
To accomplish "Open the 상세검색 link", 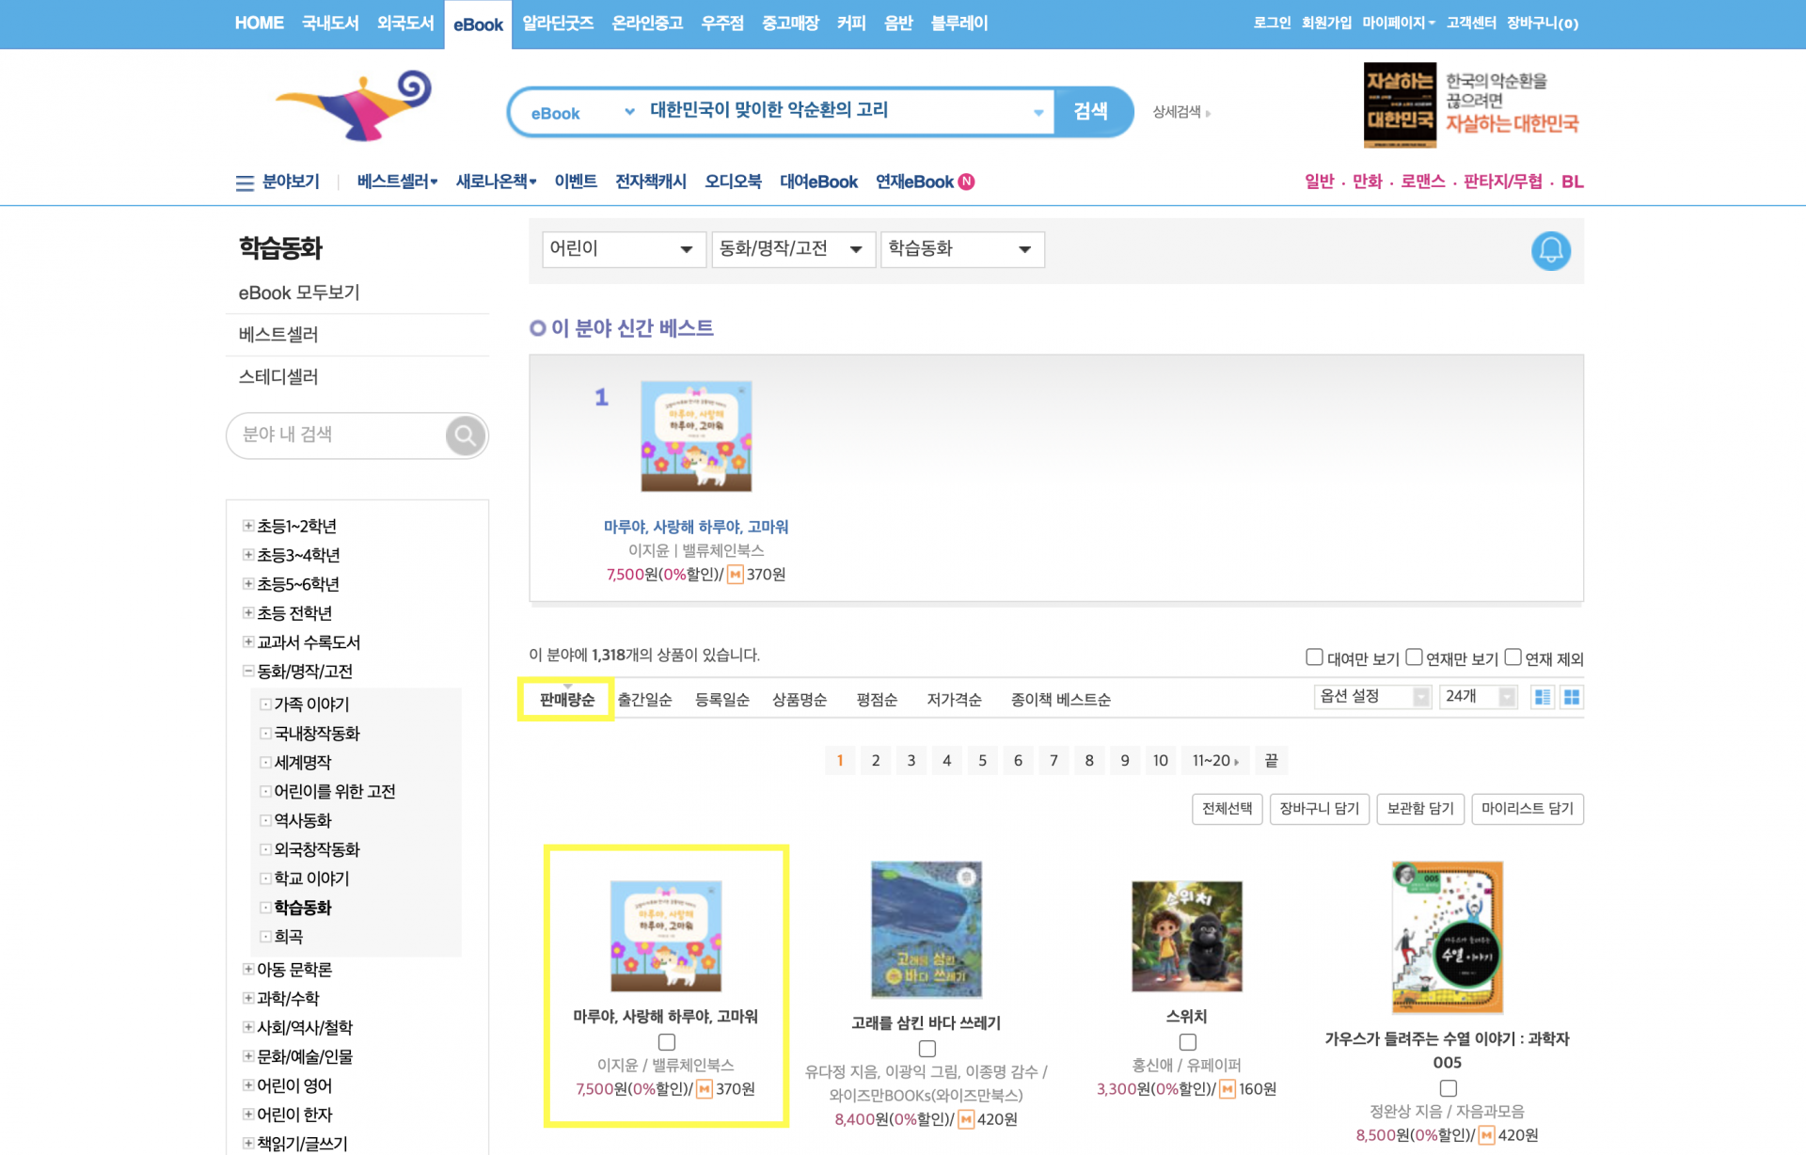I will (1181, 112).
